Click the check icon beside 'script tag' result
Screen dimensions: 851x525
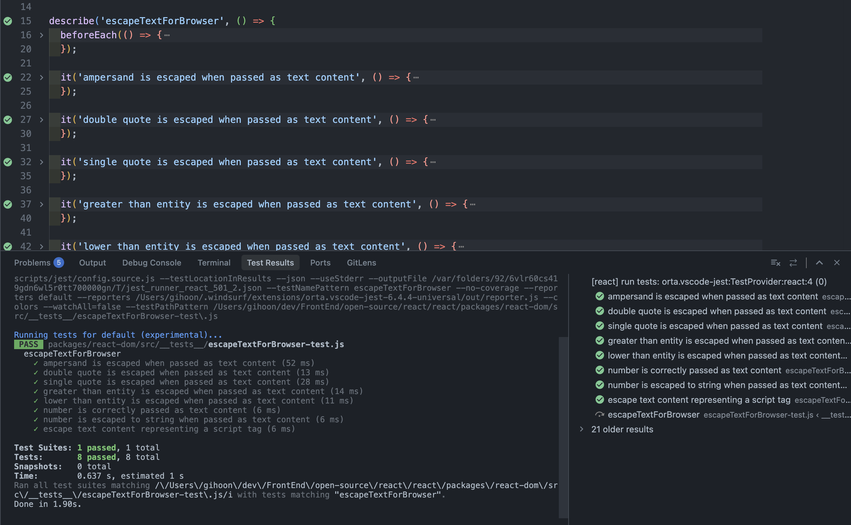click(600, 399)
